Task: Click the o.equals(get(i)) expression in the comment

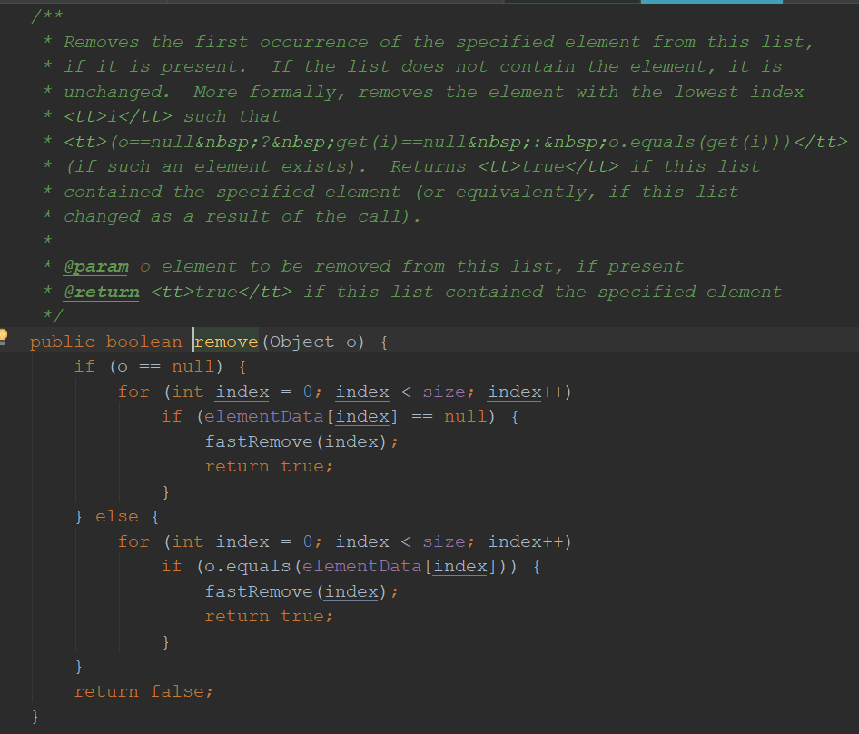Action: point(701,143)
